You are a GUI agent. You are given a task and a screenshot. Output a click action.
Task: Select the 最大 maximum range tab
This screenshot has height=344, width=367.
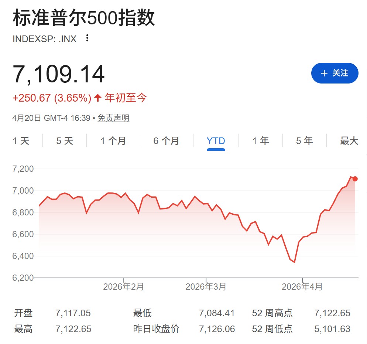349,141
